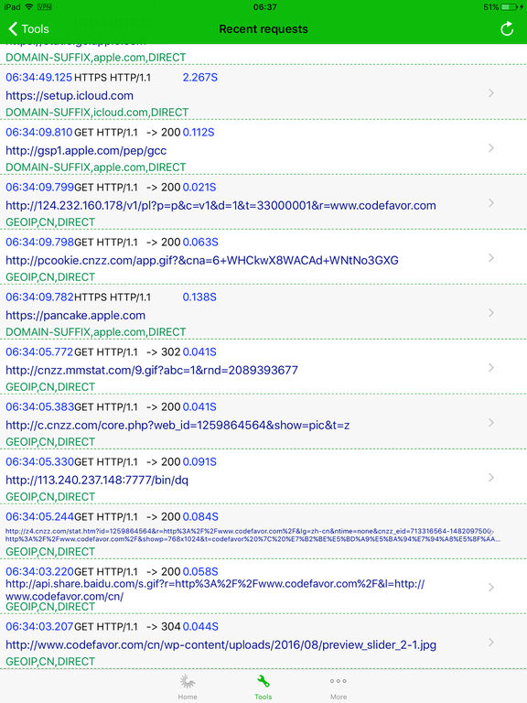The width and height of the screenshot is (527, 703).
Task: Go back to Tools
Action: (x=28, y=29)
